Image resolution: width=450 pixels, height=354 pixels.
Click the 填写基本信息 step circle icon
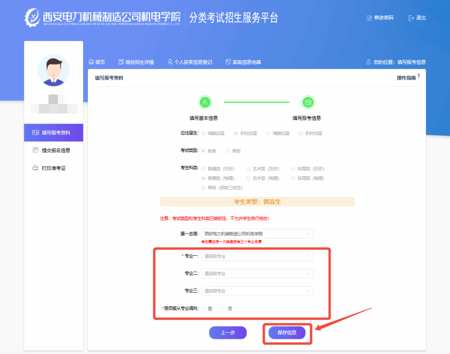click(205, 102)
